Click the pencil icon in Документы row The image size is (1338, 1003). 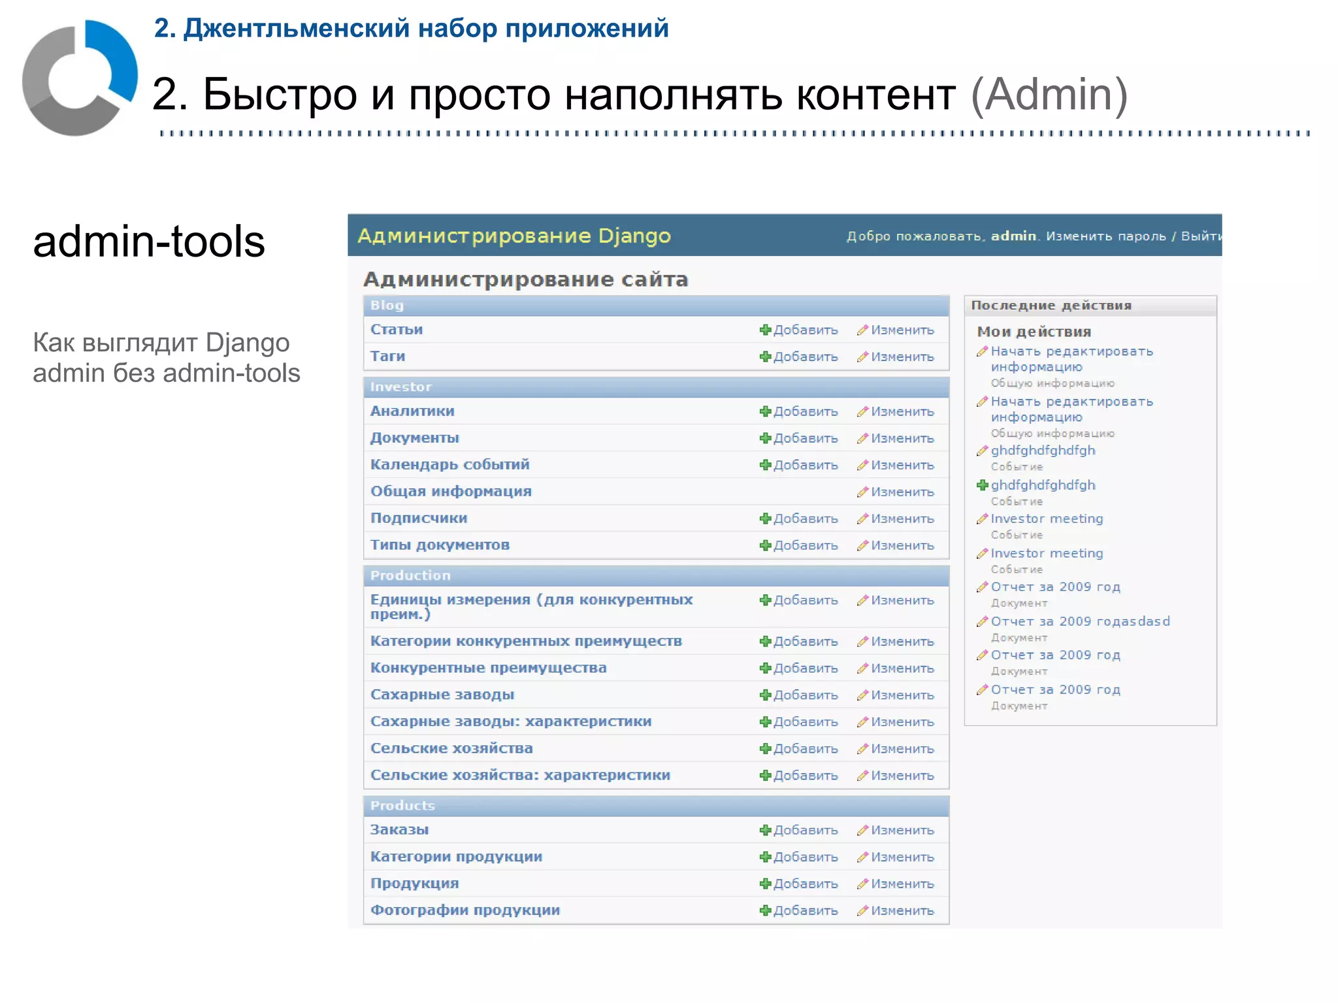[862, 438]
